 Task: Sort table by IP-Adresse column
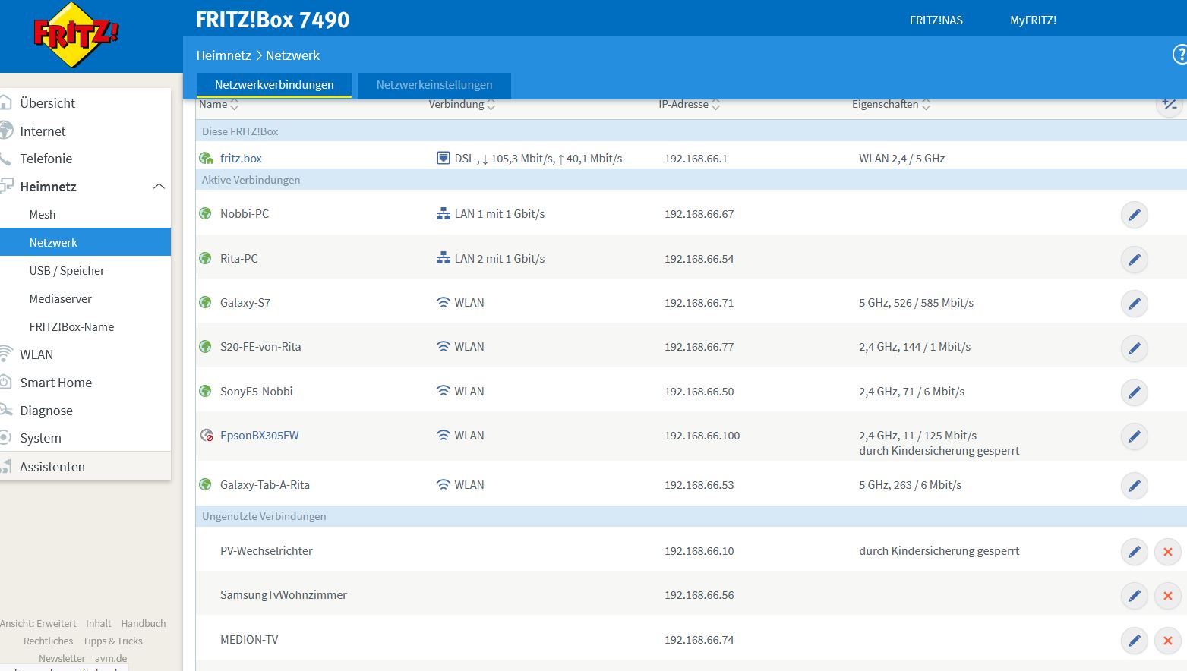[689, 105]
